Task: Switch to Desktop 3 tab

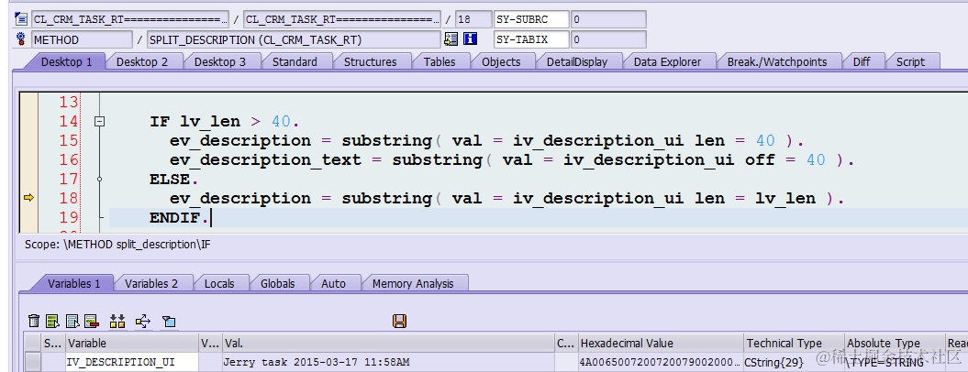Action: pos(220,61)
